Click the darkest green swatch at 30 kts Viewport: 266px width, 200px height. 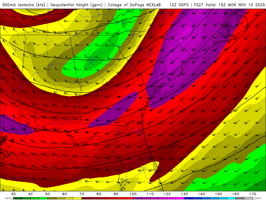click(x=18, y=198)
